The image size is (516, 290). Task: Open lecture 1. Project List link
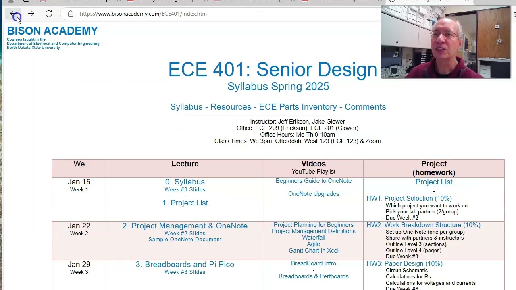(185, 203)
